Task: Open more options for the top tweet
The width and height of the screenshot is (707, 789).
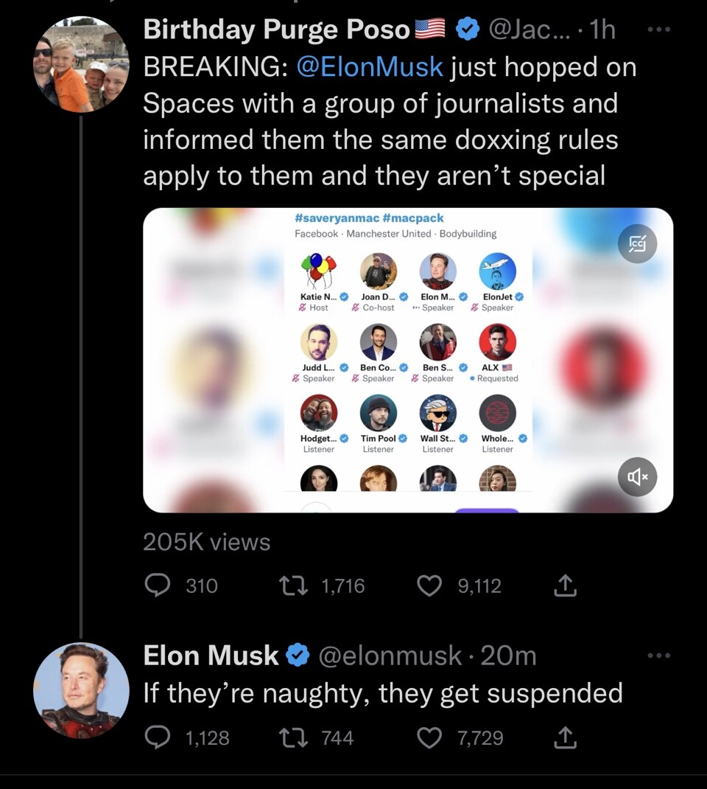Action: [x=658, y=30]
